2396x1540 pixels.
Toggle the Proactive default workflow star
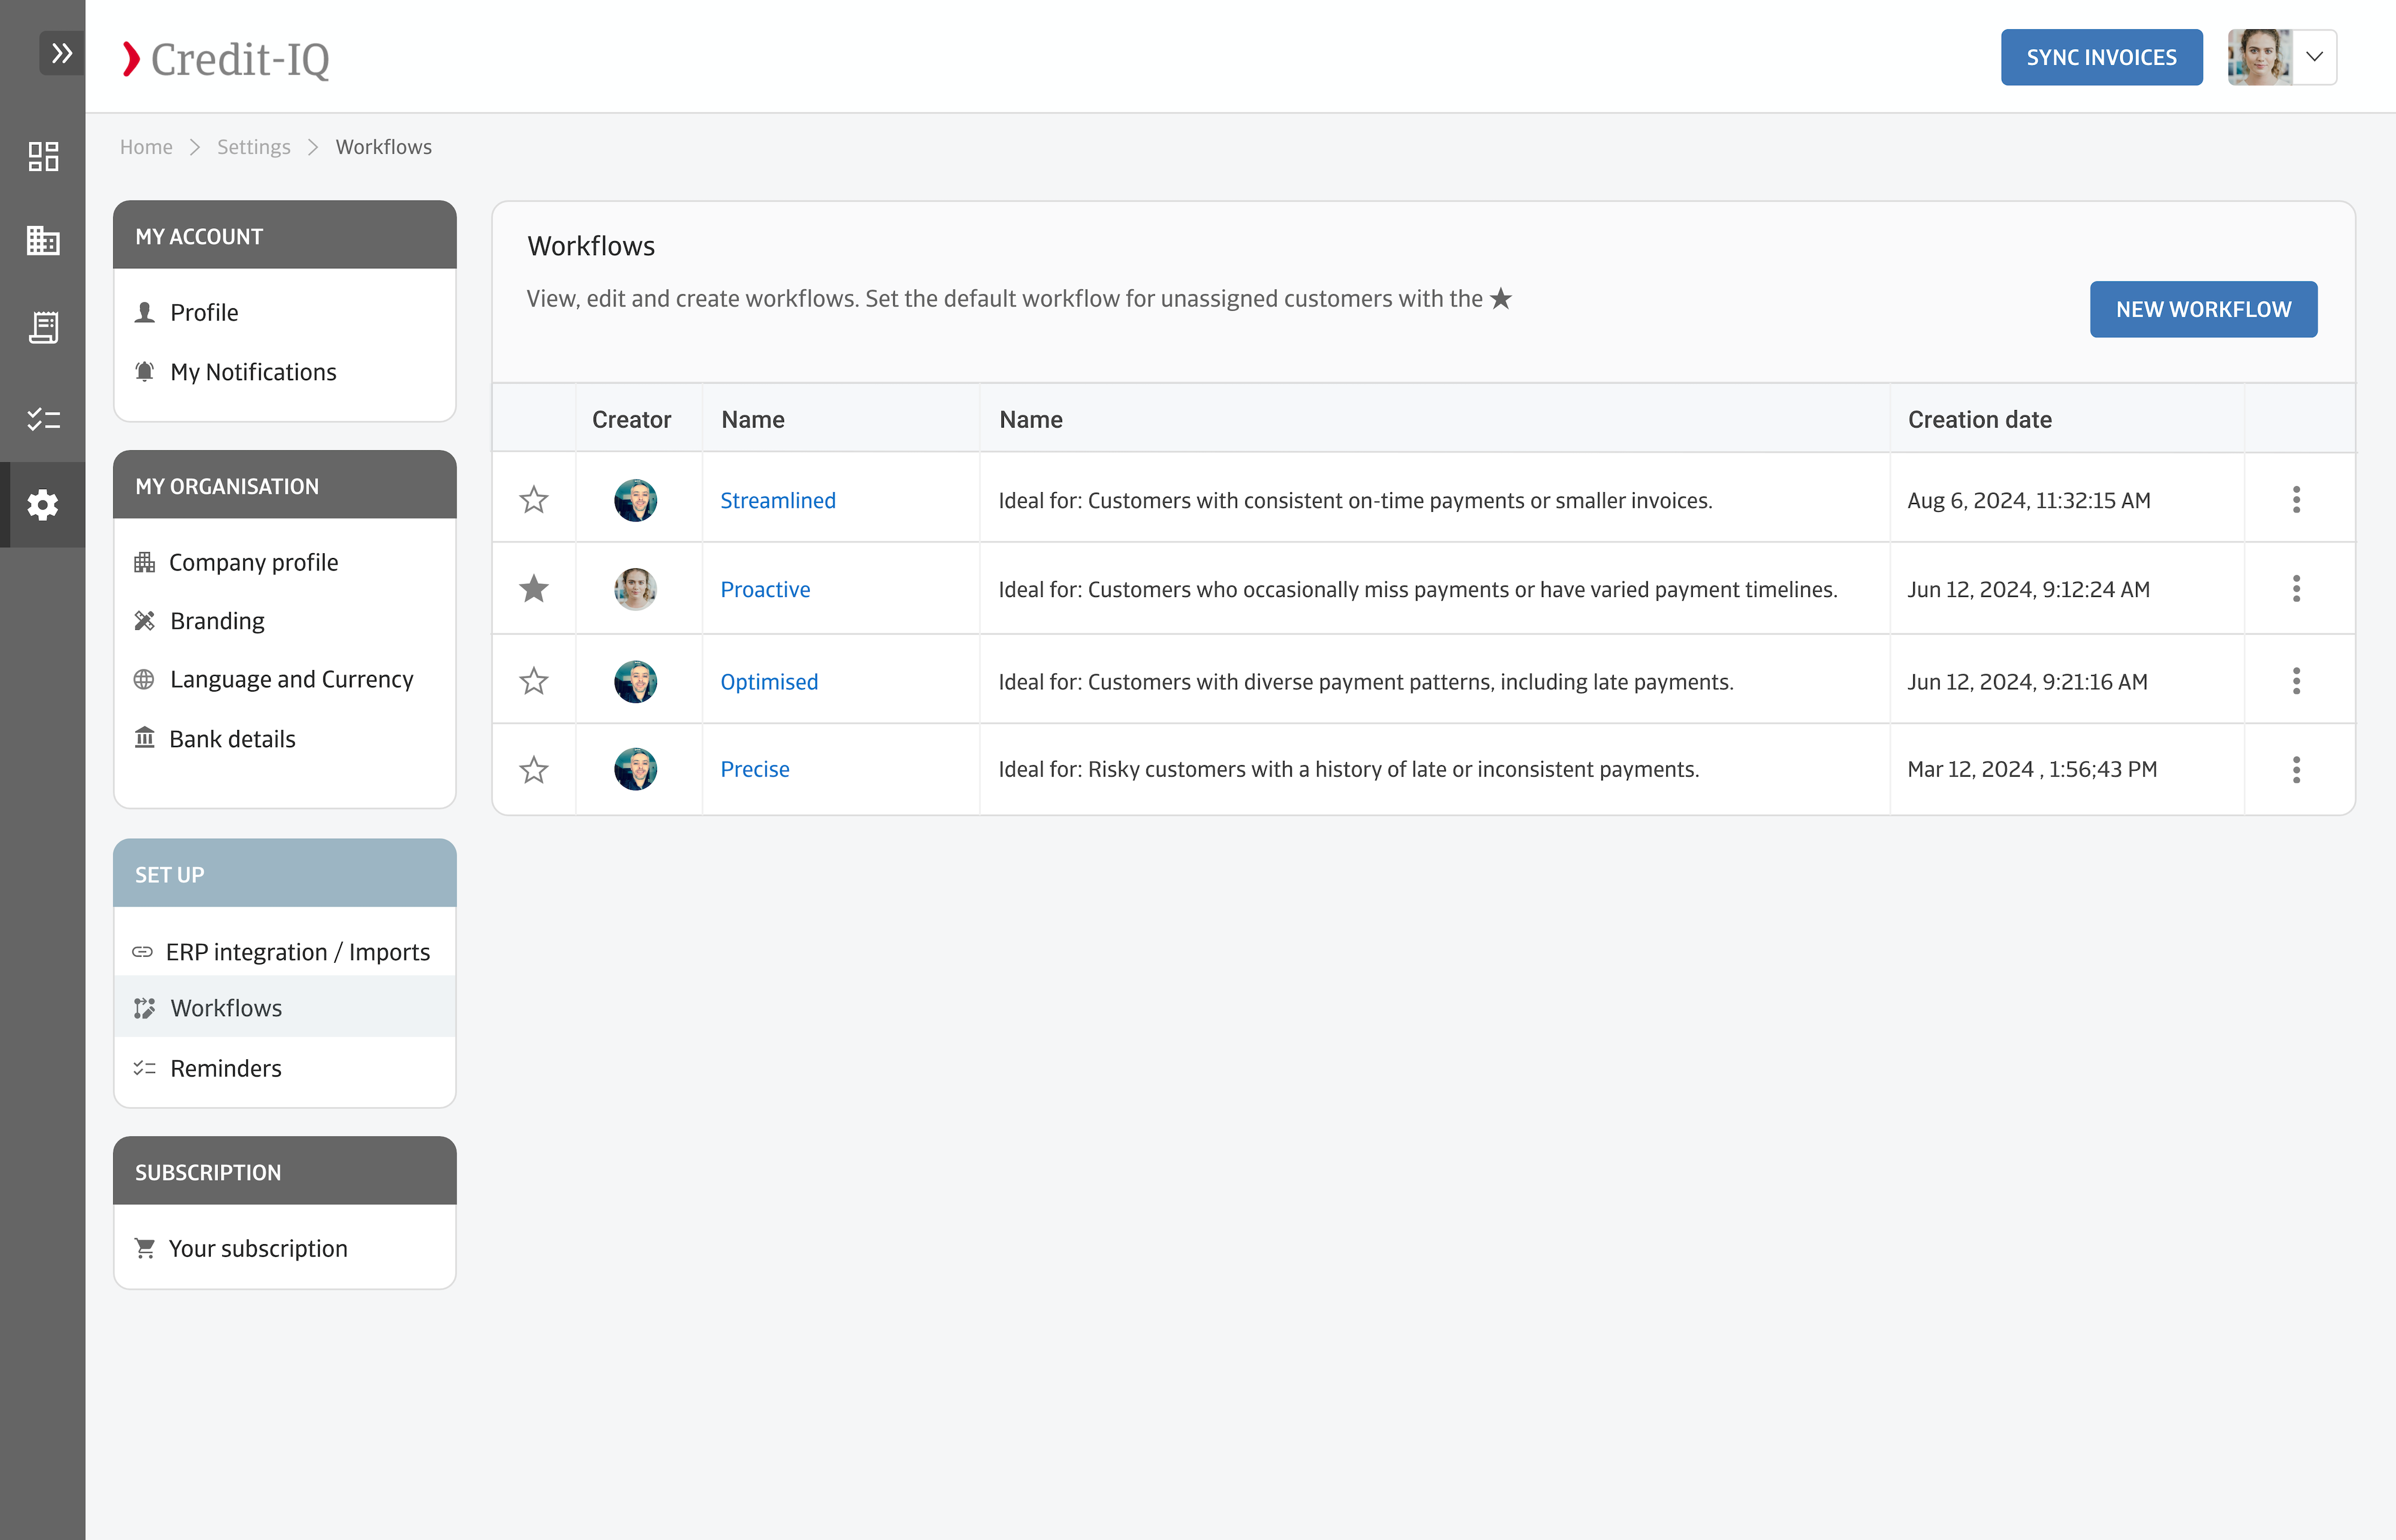[534, 589]
